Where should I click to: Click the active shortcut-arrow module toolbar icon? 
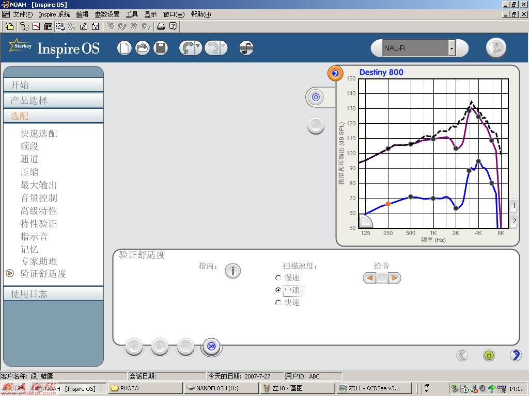click(x=60, y=26)
